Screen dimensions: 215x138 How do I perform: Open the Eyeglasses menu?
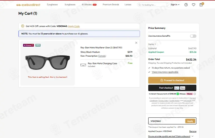click(52, 4)
